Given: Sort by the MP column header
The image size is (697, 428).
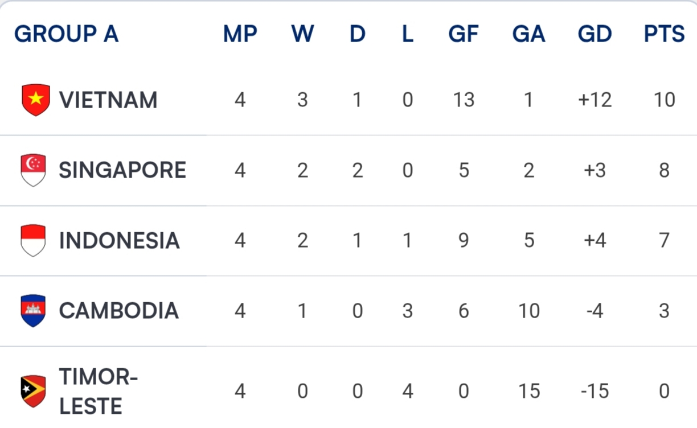Looking at the screenshot, I should click(x=240, y=34).
